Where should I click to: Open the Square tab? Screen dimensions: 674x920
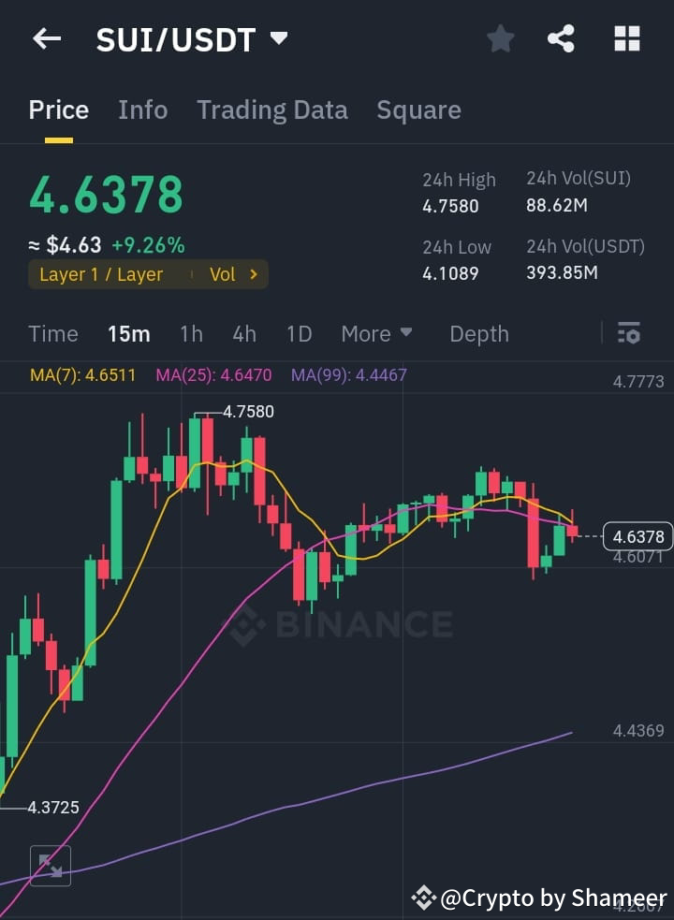pos(418,110)
